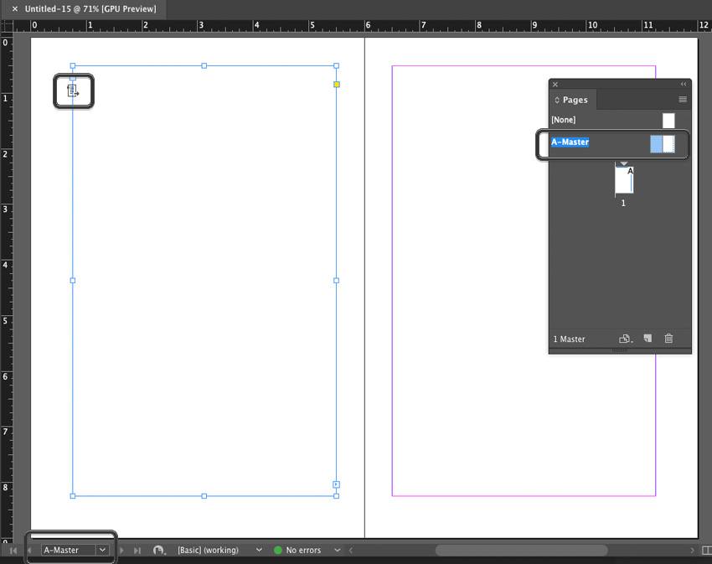This screenshot has width=712, height=564.
Task: Go to the first spread navigation icon
Action: [14, 550]
